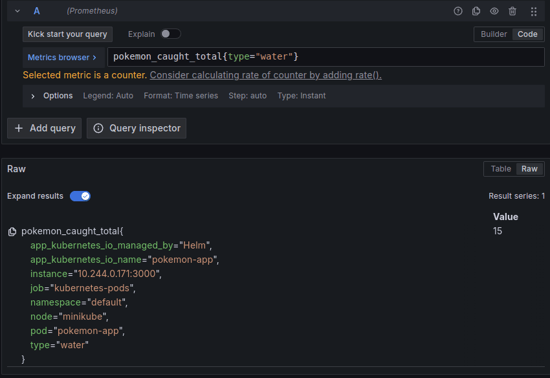Viewport: 550px width, 378px height.
Task: Switch to Builder mode
Action: point(494,34)
